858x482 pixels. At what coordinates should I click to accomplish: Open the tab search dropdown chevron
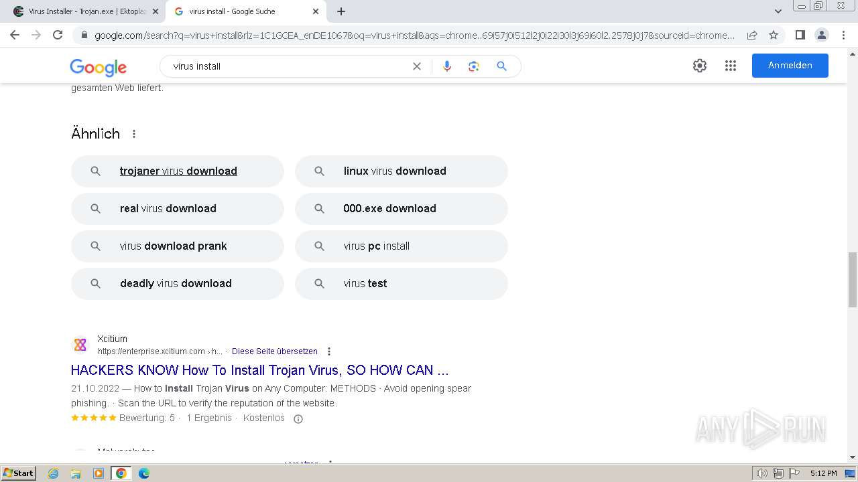click(778, 11)
